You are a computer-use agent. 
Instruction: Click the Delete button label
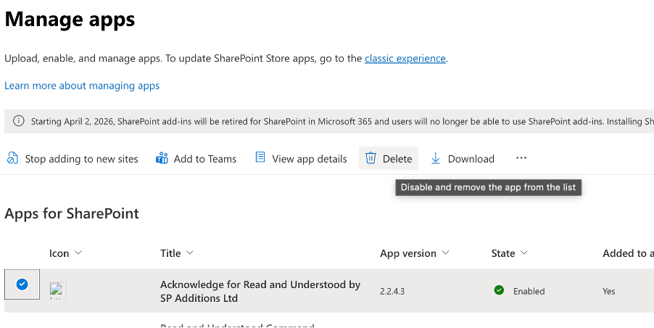[397, 159]
